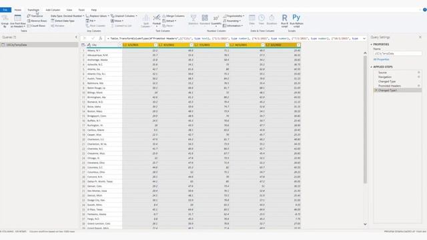Open the Information dropdown
This screenshot has width=427, height=240.
(233, 26)
